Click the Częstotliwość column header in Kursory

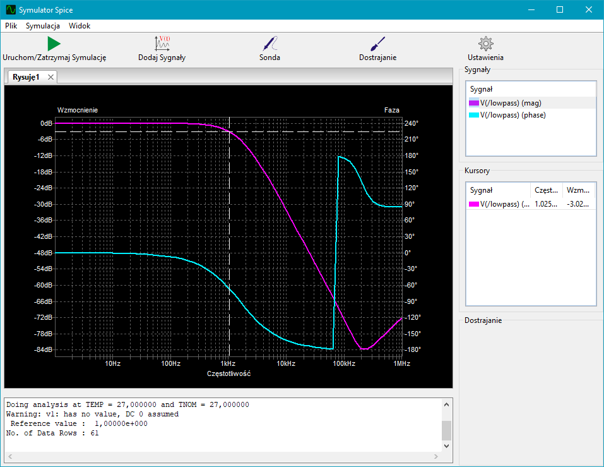[x=547, y=190]
